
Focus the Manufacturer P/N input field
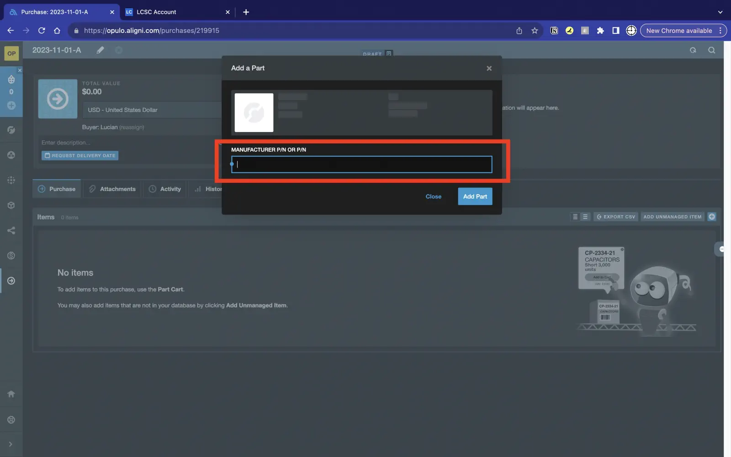pyautogui.click(x=361, y=165)
